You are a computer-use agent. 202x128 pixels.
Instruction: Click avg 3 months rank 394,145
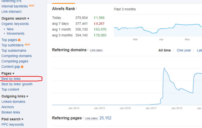81,35
